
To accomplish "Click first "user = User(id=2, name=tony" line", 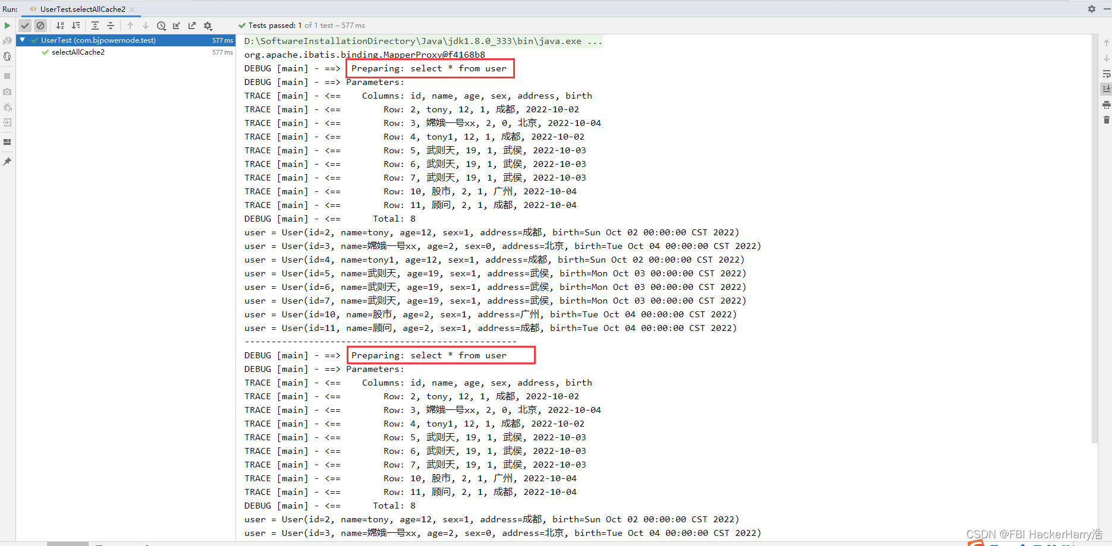I will click(x=492, y=232).
